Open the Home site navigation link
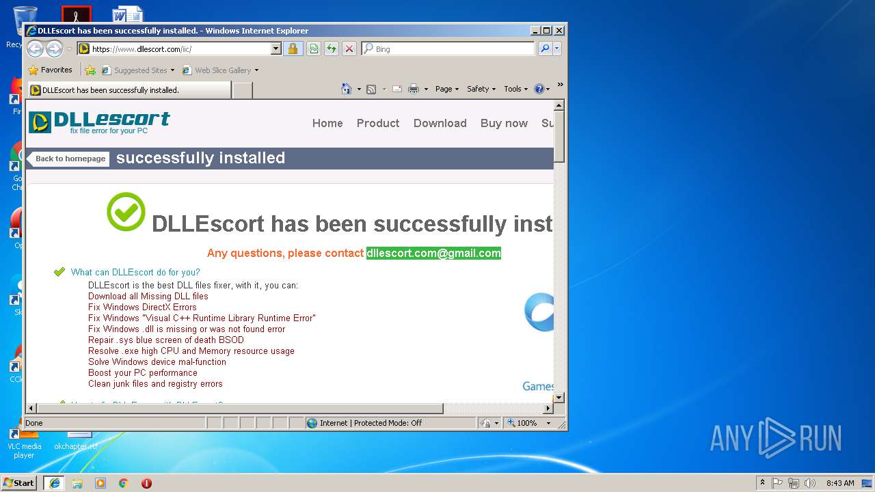 click(327, 123)
